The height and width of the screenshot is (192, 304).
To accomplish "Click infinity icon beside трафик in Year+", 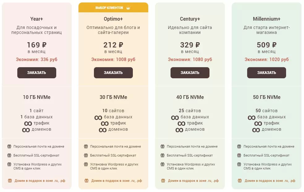I will [28, 123].
